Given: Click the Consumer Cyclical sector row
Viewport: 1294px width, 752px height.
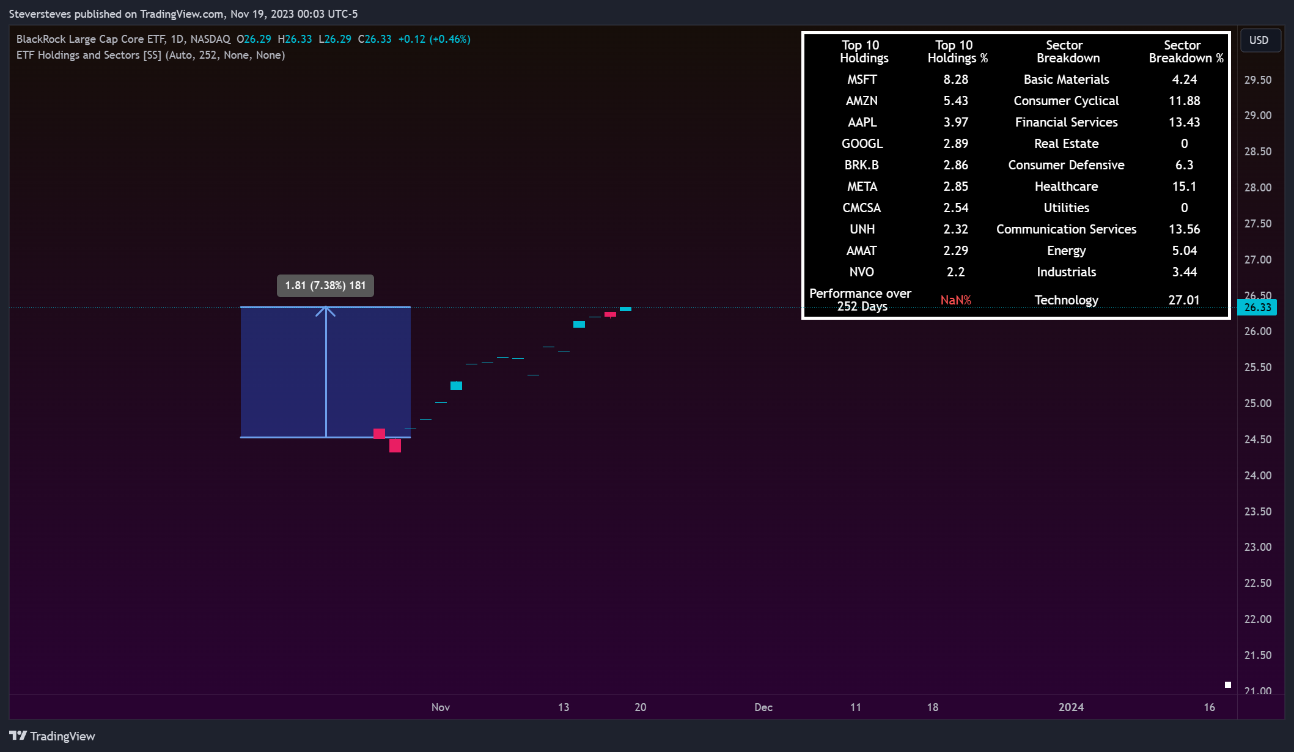Looking at the screenshot, I should (1067, 101).
